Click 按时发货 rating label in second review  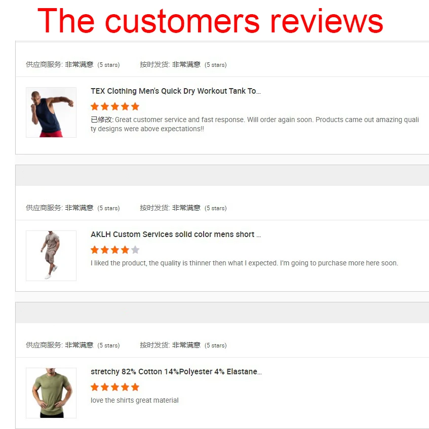coord(155,208)
